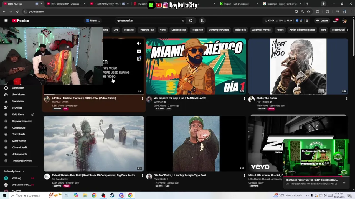Open more options for "On Me" type beat
355x199 pixels.
pyautogui.click(x=244, y=176)
